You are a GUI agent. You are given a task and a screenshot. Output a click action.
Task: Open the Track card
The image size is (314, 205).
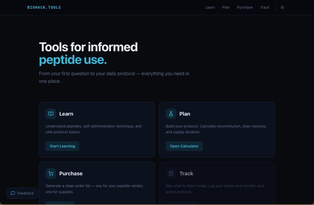click(x=217, y=184)
